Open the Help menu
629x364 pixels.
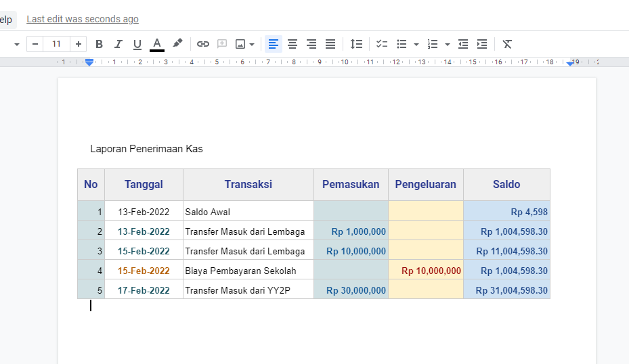6,20
